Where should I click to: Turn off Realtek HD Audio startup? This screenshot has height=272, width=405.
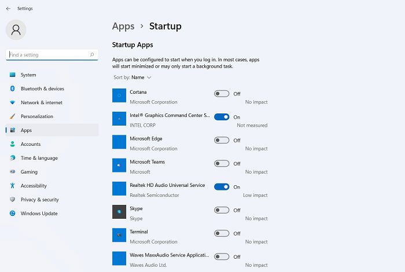click(x=222, y=187)
